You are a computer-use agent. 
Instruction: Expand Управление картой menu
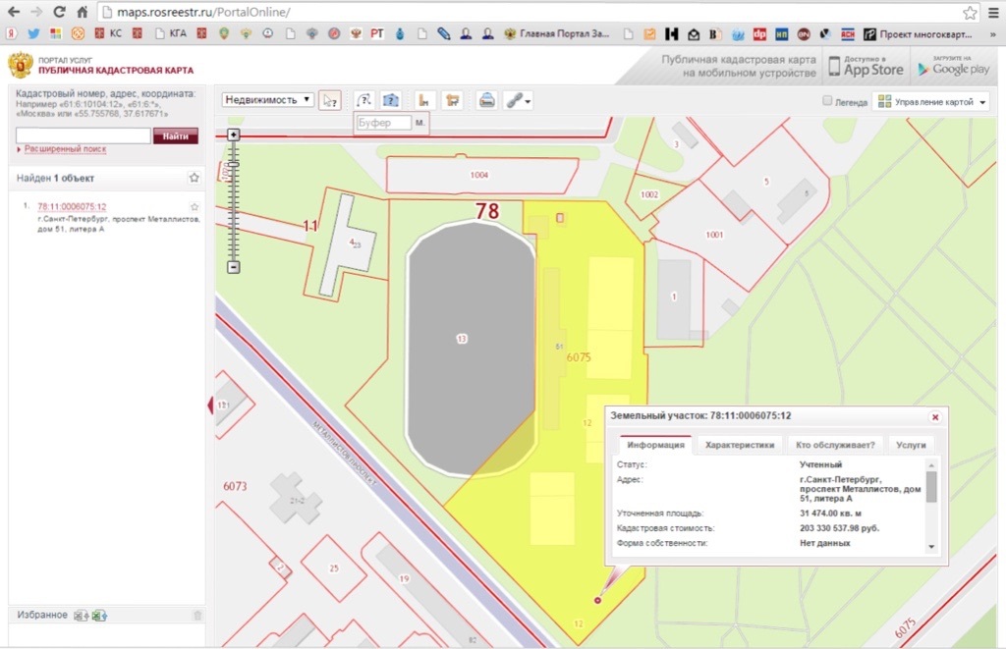(930, 102)
